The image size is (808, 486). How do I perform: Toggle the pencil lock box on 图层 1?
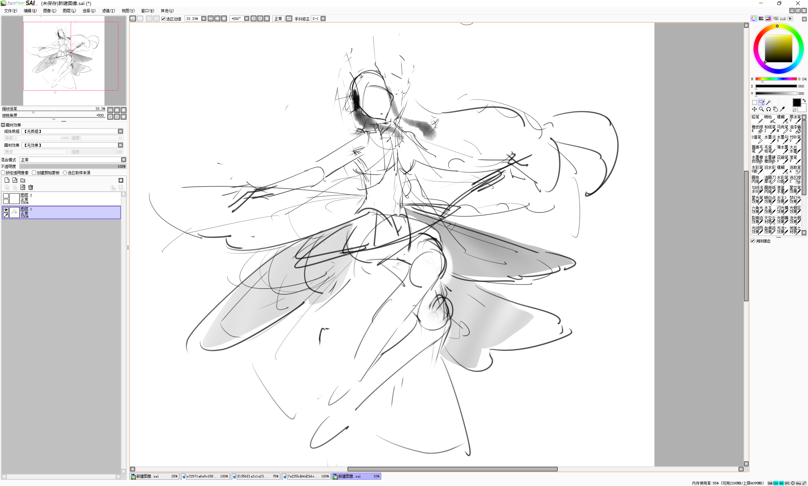tap(6, 215)
